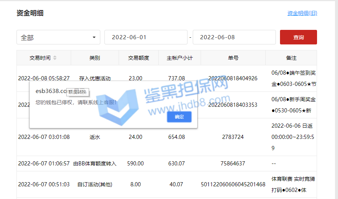
Task: Confirm the dialog with 确定
Action: tap(179, 117)
